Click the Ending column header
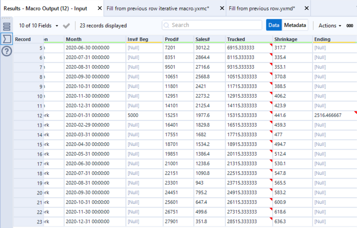Screen dimensions: 357x228 pos(335,39)
